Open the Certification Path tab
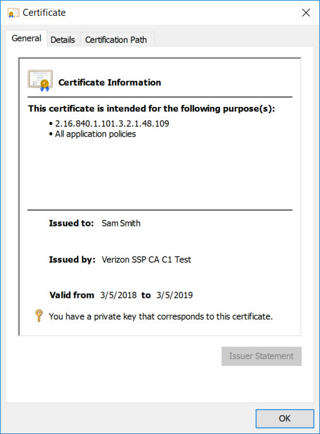The image size is (320, 434). (x=116, y=40)
